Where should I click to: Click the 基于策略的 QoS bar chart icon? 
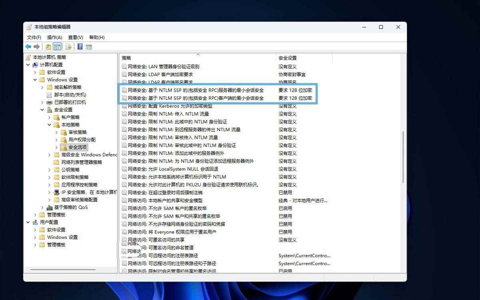(50, 207)
